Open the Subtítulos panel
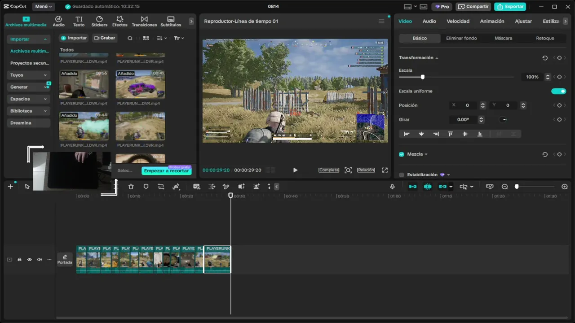The height and width of the screenshot is (323, 575). click(x=171, y=21)
